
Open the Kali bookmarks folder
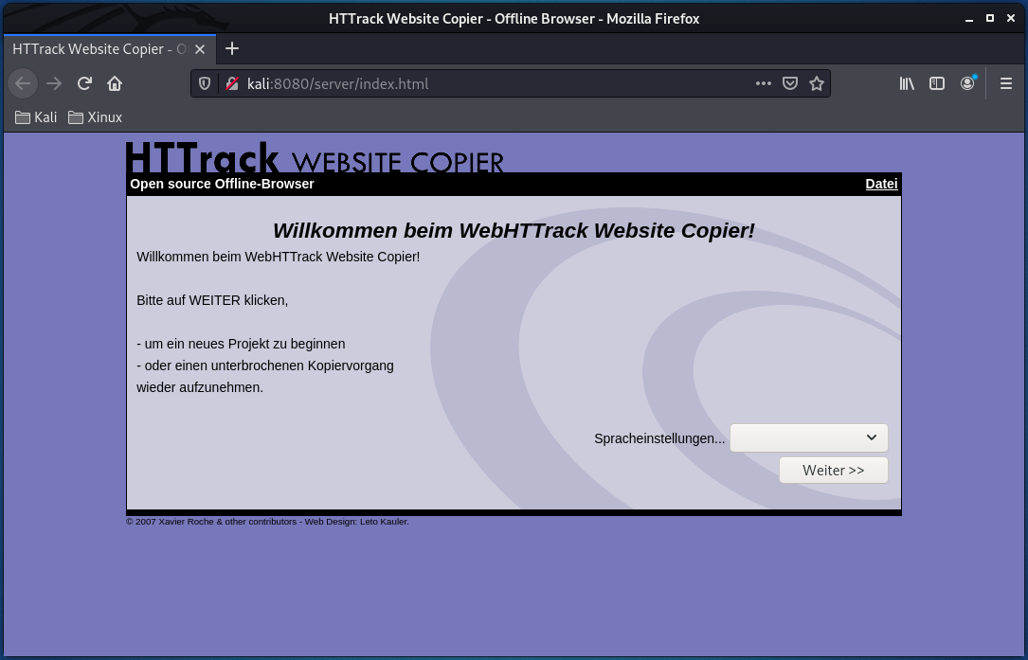(36, 117)
